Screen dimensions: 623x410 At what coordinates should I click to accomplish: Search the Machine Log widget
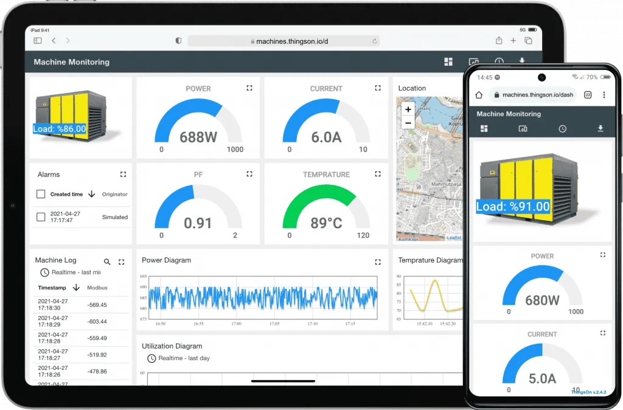pos(107,262)
